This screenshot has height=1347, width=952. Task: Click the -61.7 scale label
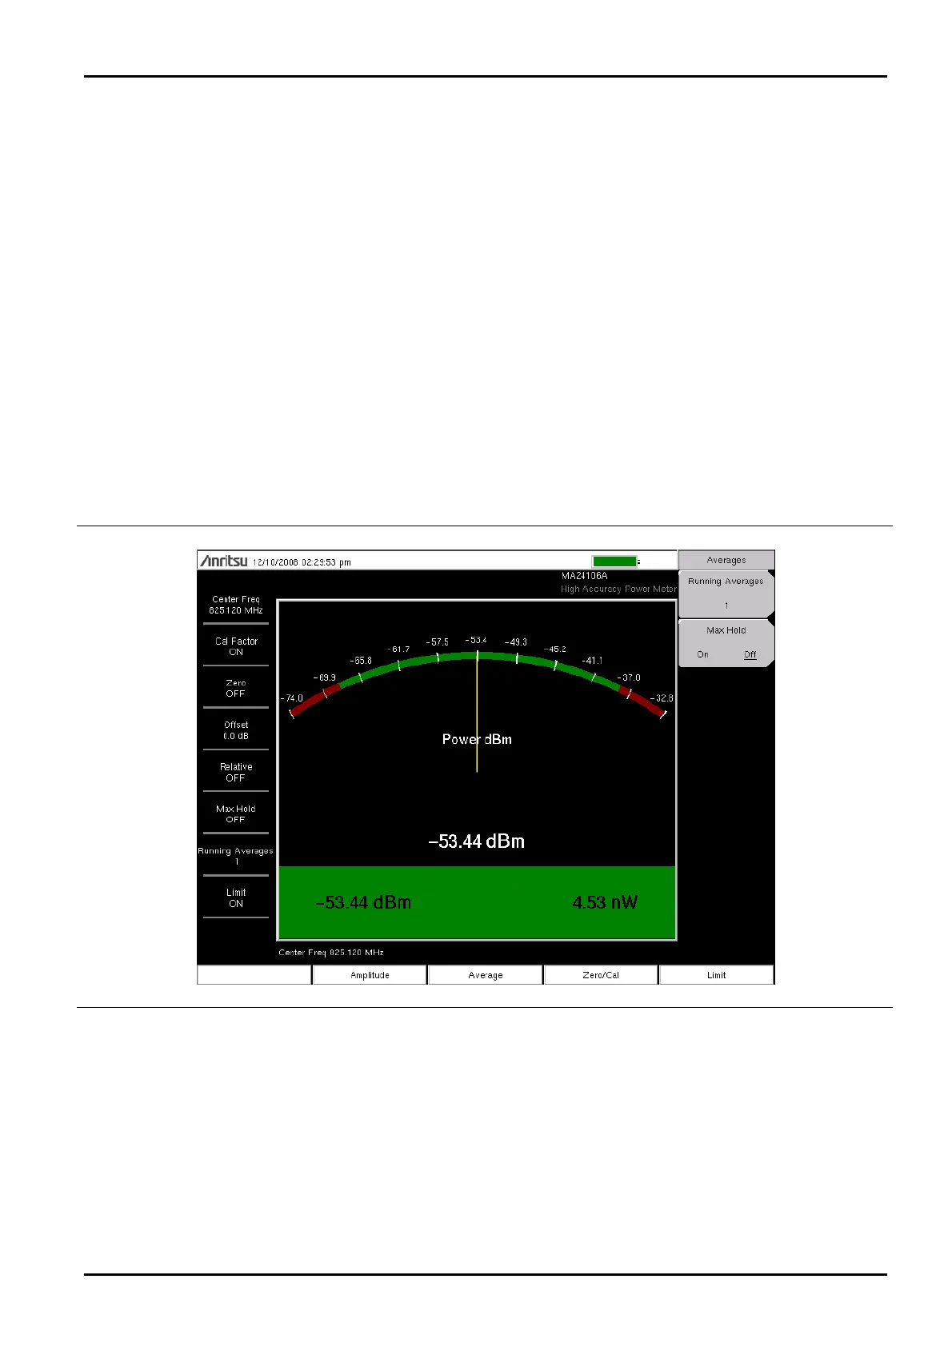pyautogui.click(x=398, y=650)
